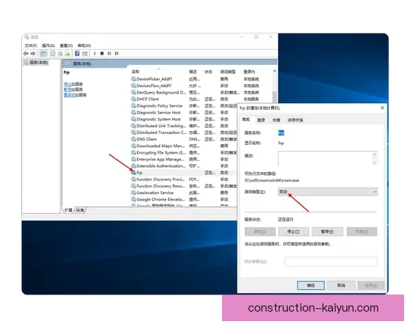411x328 pixels.
Task: Select the frp service in list
Action: click(x=140, y=173)
